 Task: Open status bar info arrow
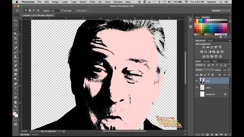[64, 131]
